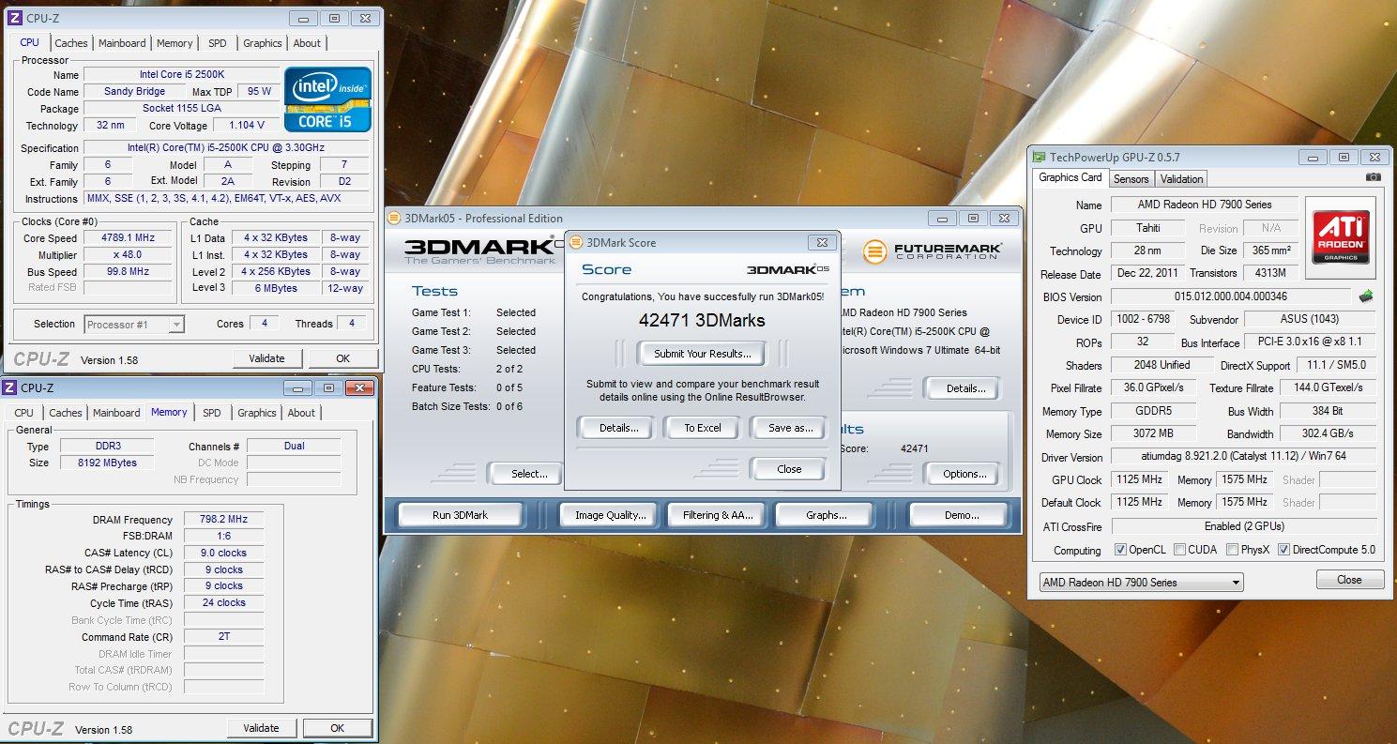
Task: Click the GPU-Z title bar app icon
Action: [1039, 157]
